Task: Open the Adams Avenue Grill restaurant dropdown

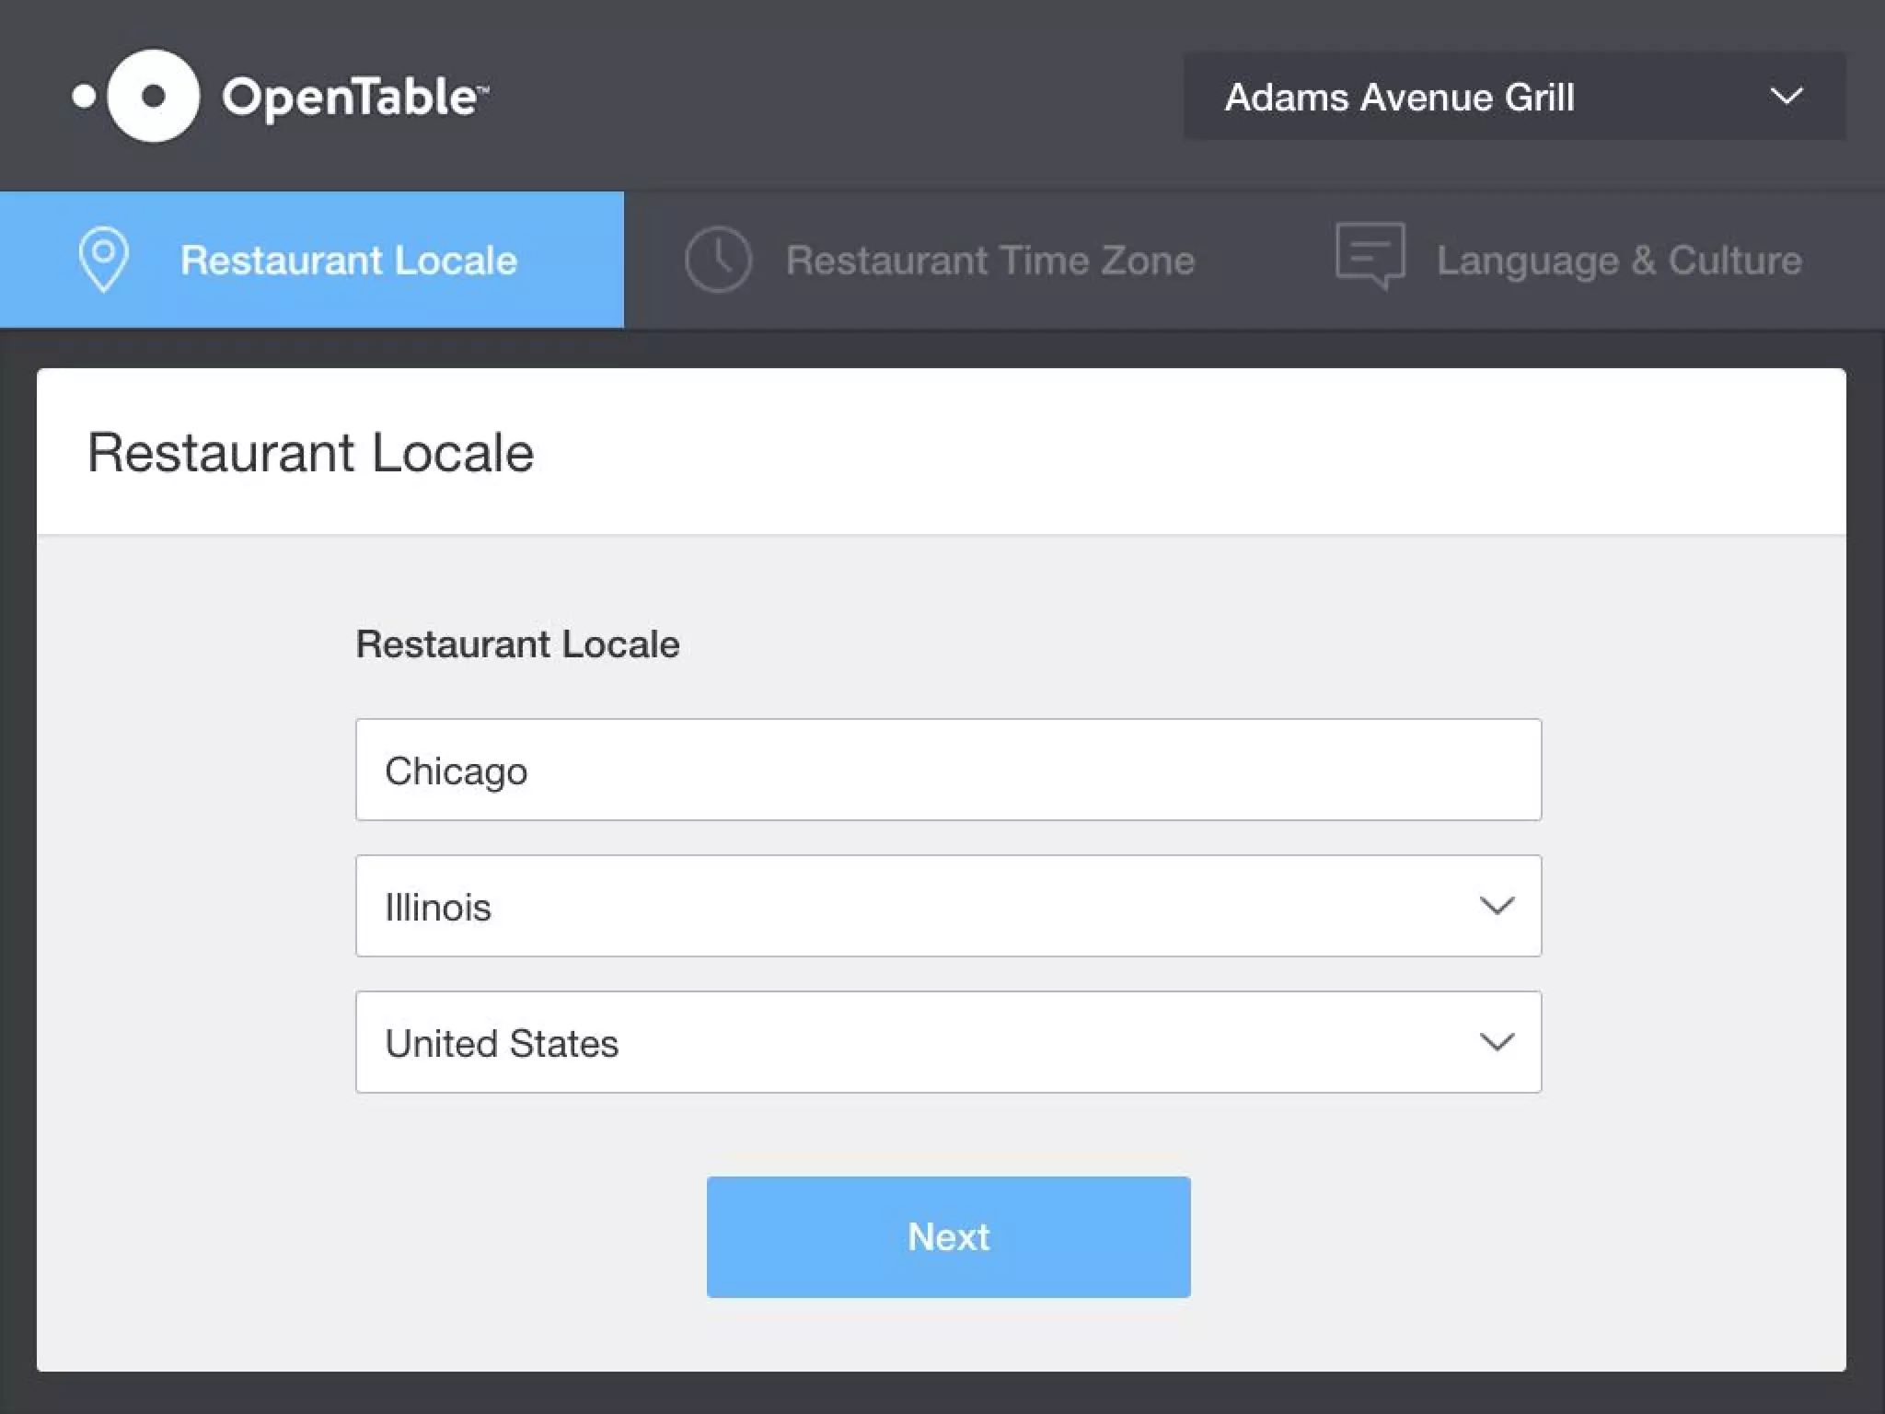Action: click(x=1399, y=97)
